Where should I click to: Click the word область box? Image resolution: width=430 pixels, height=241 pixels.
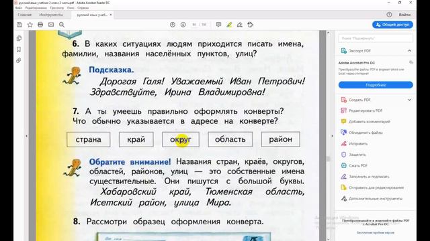pyautogui.click(x=230, y=139)
